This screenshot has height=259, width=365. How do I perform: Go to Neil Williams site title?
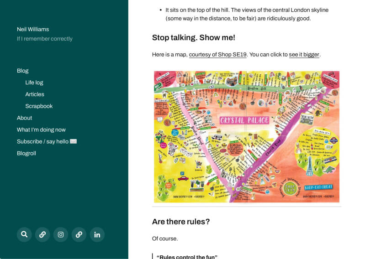tap(33, 29)
